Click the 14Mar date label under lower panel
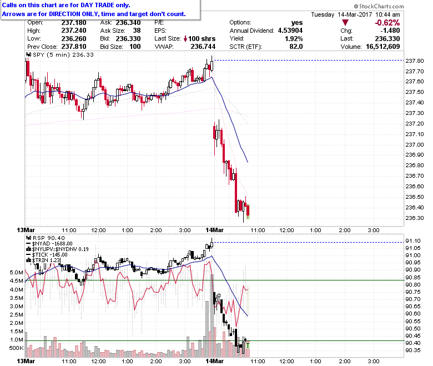Viewport: 433px width, 366px height. pos(215,361)
